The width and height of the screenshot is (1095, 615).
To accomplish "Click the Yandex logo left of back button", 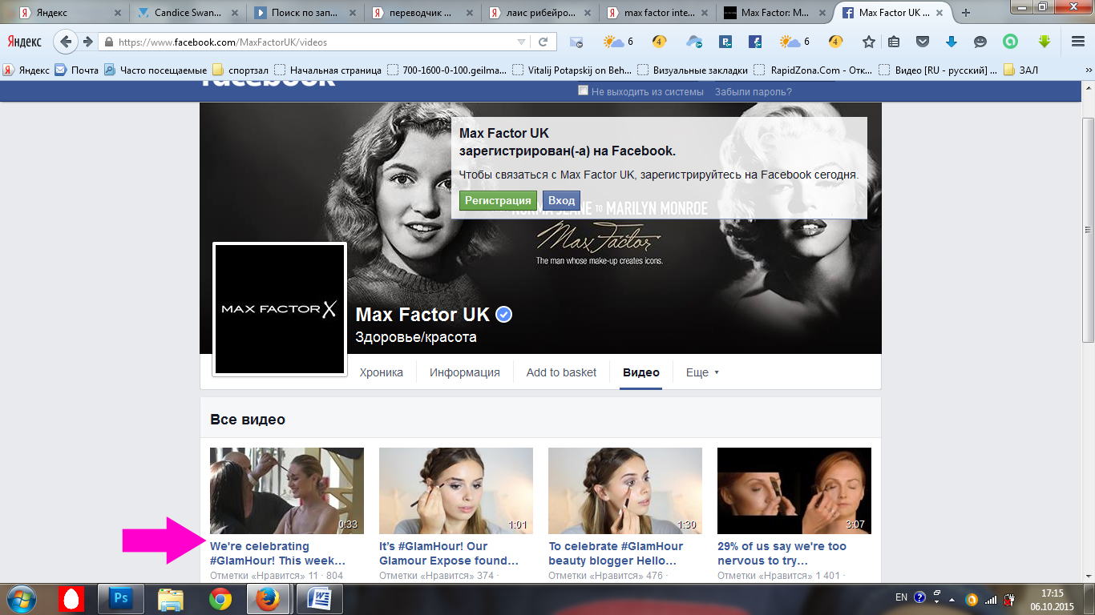I will pyautogui.click(x=24, y=42).
